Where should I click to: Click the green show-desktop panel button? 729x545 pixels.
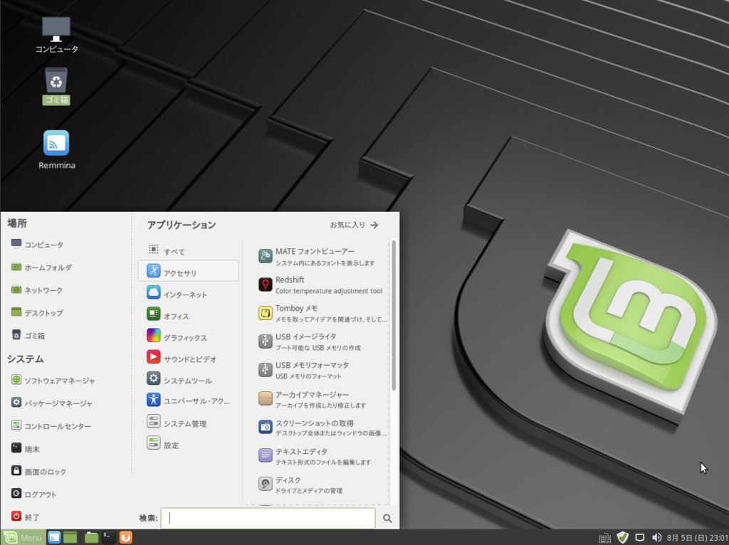(70, 537)
